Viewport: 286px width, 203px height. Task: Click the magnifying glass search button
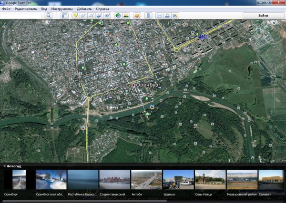49,16
